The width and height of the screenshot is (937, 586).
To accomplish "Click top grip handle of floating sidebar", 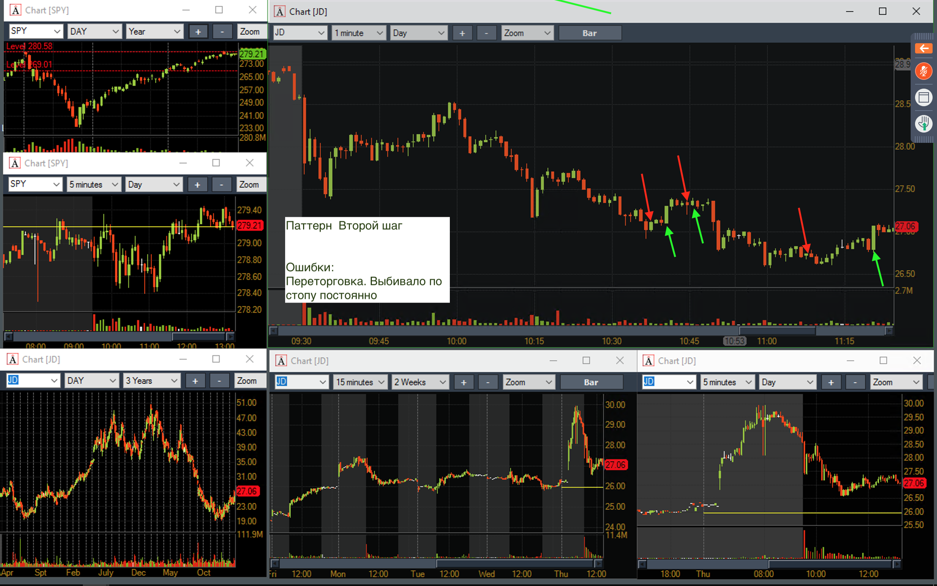I will point(924,36).
